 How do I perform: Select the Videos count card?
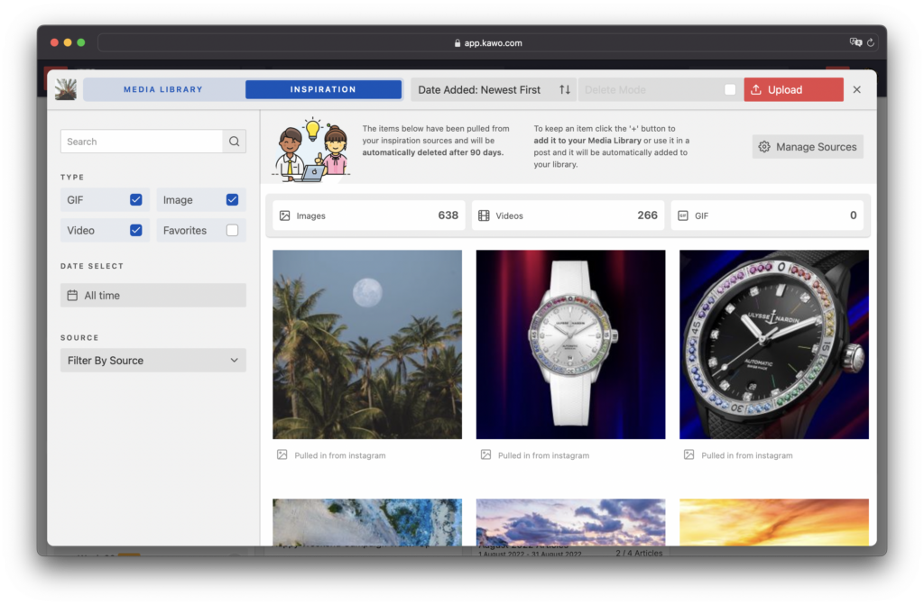coord(568,215)
